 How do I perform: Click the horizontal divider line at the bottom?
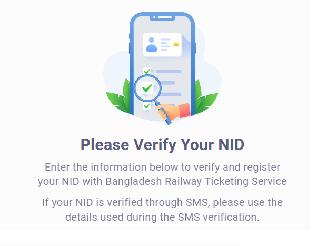click(x=120, y=243)
